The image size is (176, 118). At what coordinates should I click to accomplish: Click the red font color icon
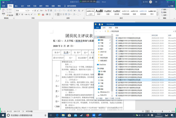click(43, 14)
